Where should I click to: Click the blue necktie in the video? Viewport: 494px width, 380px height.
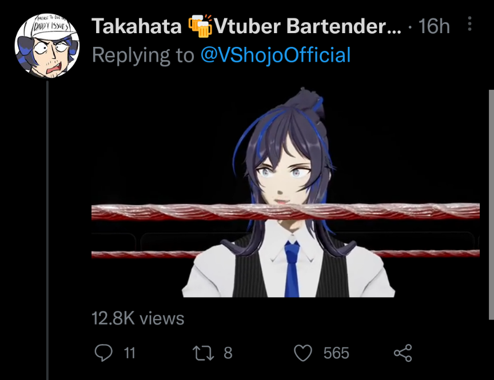point(292,269)
